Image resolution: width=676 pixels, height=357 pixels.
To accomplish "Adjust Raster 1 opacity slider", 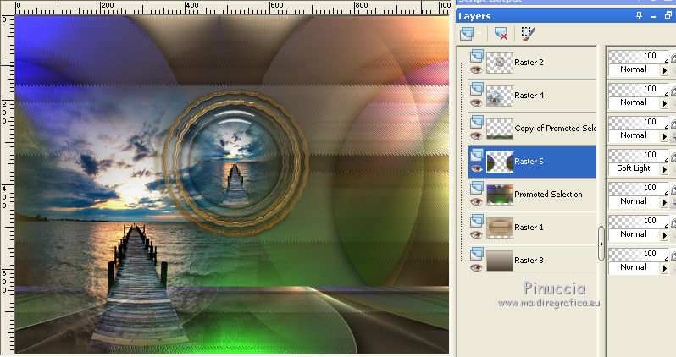I will coord(638,221).
